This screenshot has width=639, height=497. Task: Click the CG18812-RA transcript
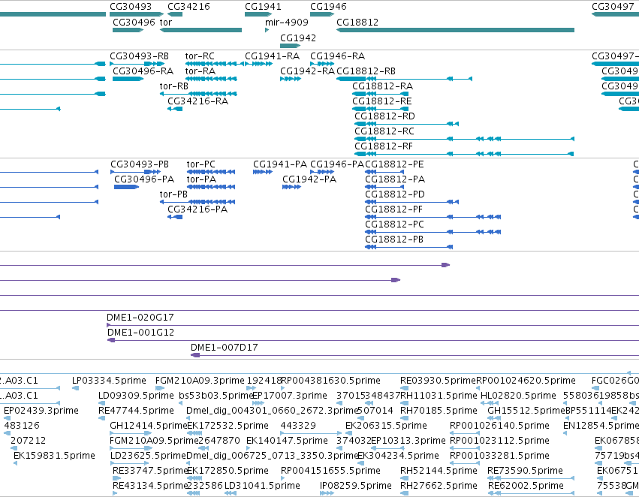pos(380,94)
